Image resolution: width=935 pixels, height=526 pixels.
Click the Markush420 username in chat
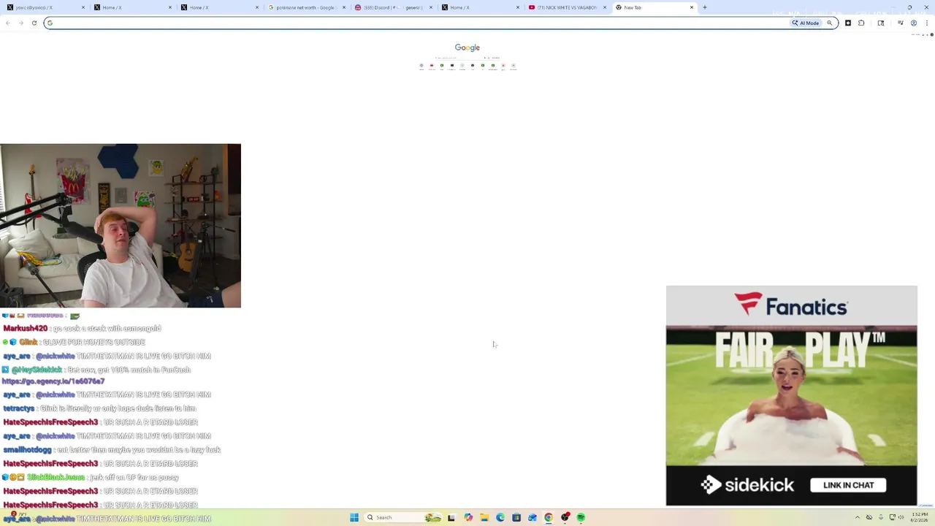[26, 329]
